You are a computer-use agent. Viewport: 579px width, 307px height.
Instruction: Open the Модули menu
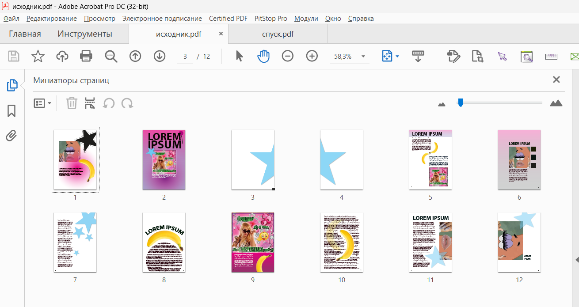tap(306, 19)
